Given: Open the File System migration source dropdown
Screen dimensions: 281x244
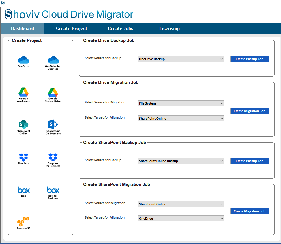Looking at the screenshot, I should click(181, 103).
